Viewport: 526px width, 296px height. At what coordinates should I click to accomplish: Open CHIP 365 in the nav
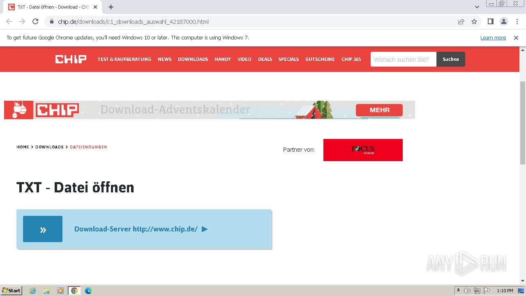[x=351, y=59]
